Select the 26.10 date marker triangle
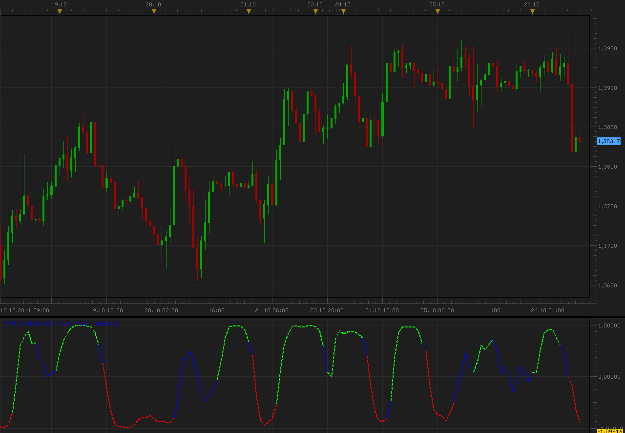Image resolution: width=625 pixels, height=433 pixels. (x=532, y=12)
